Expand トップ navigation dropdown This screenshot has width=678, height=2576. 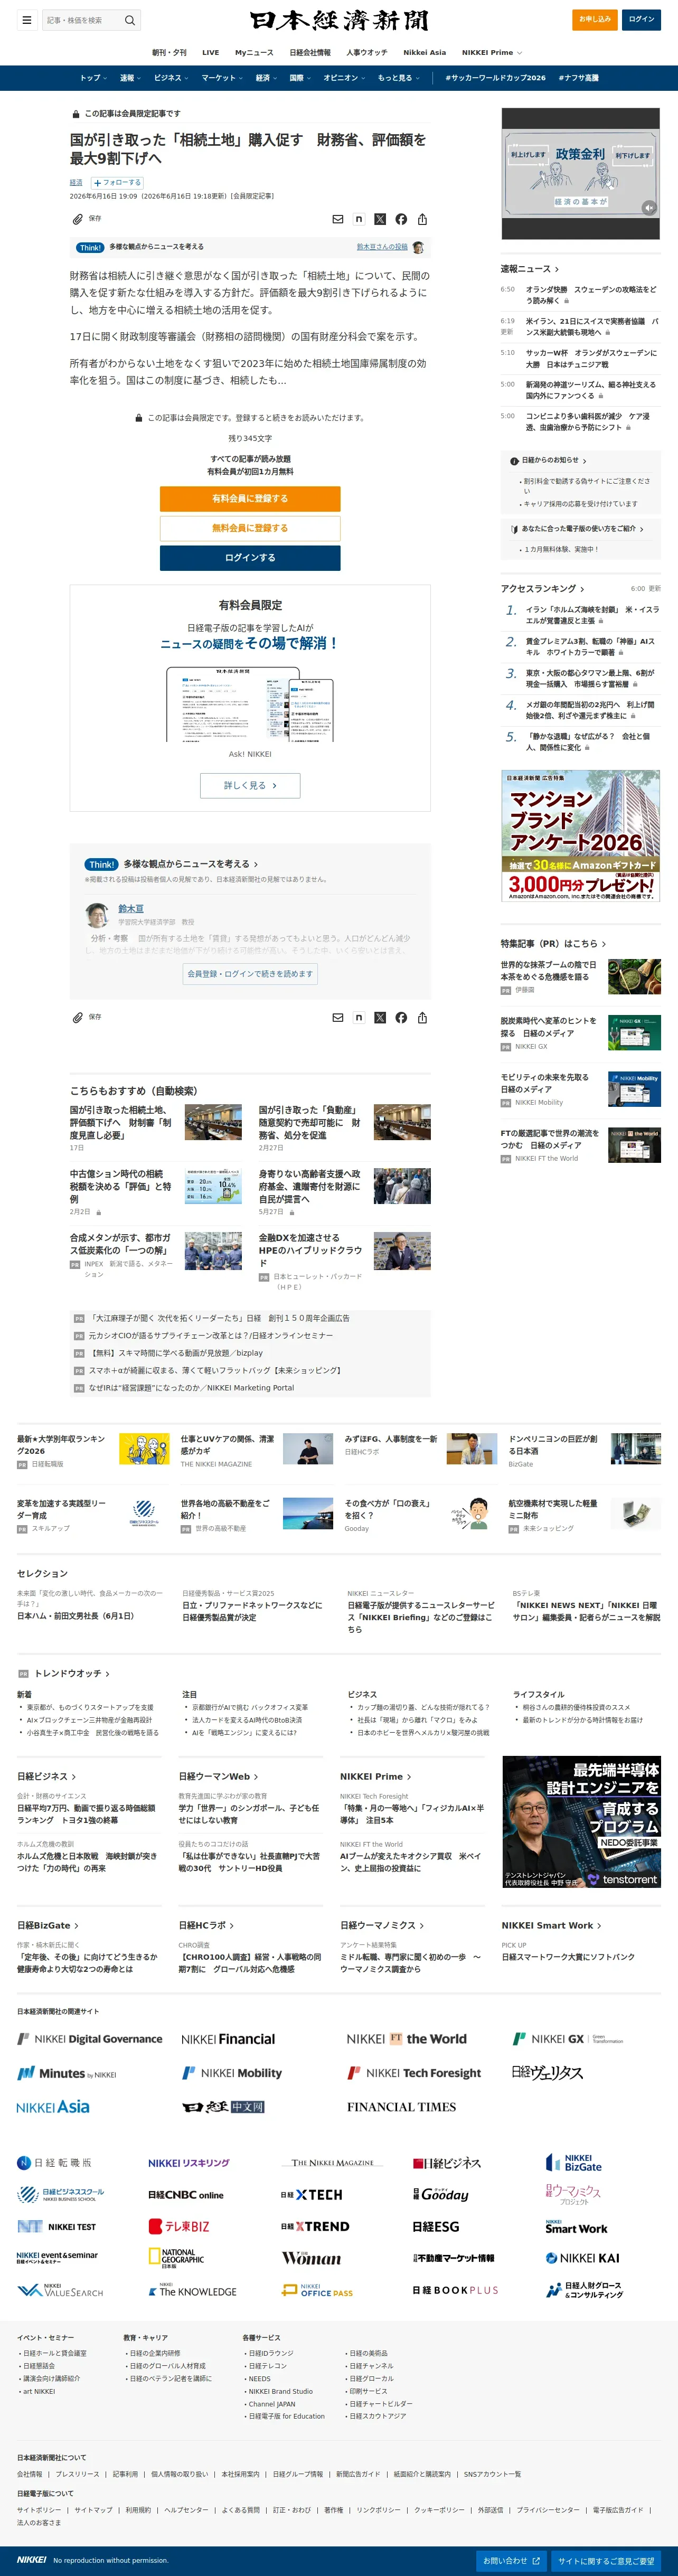[x=93, y=78]
